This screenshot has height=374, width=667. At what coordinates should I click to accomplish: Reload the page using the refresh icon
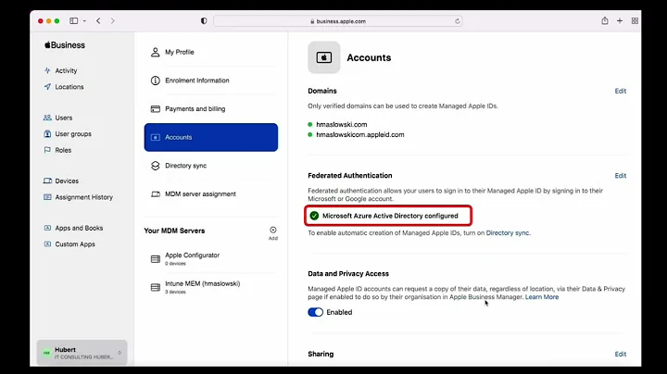point(458,21)
